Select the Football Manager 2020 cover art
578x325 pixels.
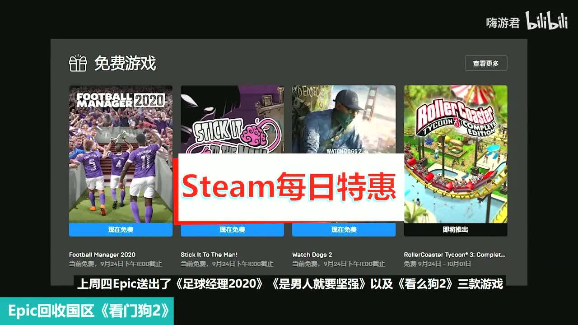click(121, 154)
